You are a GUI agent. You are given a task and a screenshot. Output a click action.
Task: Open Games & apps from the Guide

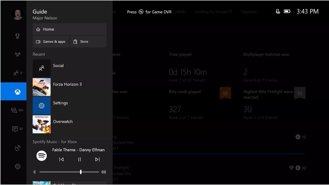(51, 41)
